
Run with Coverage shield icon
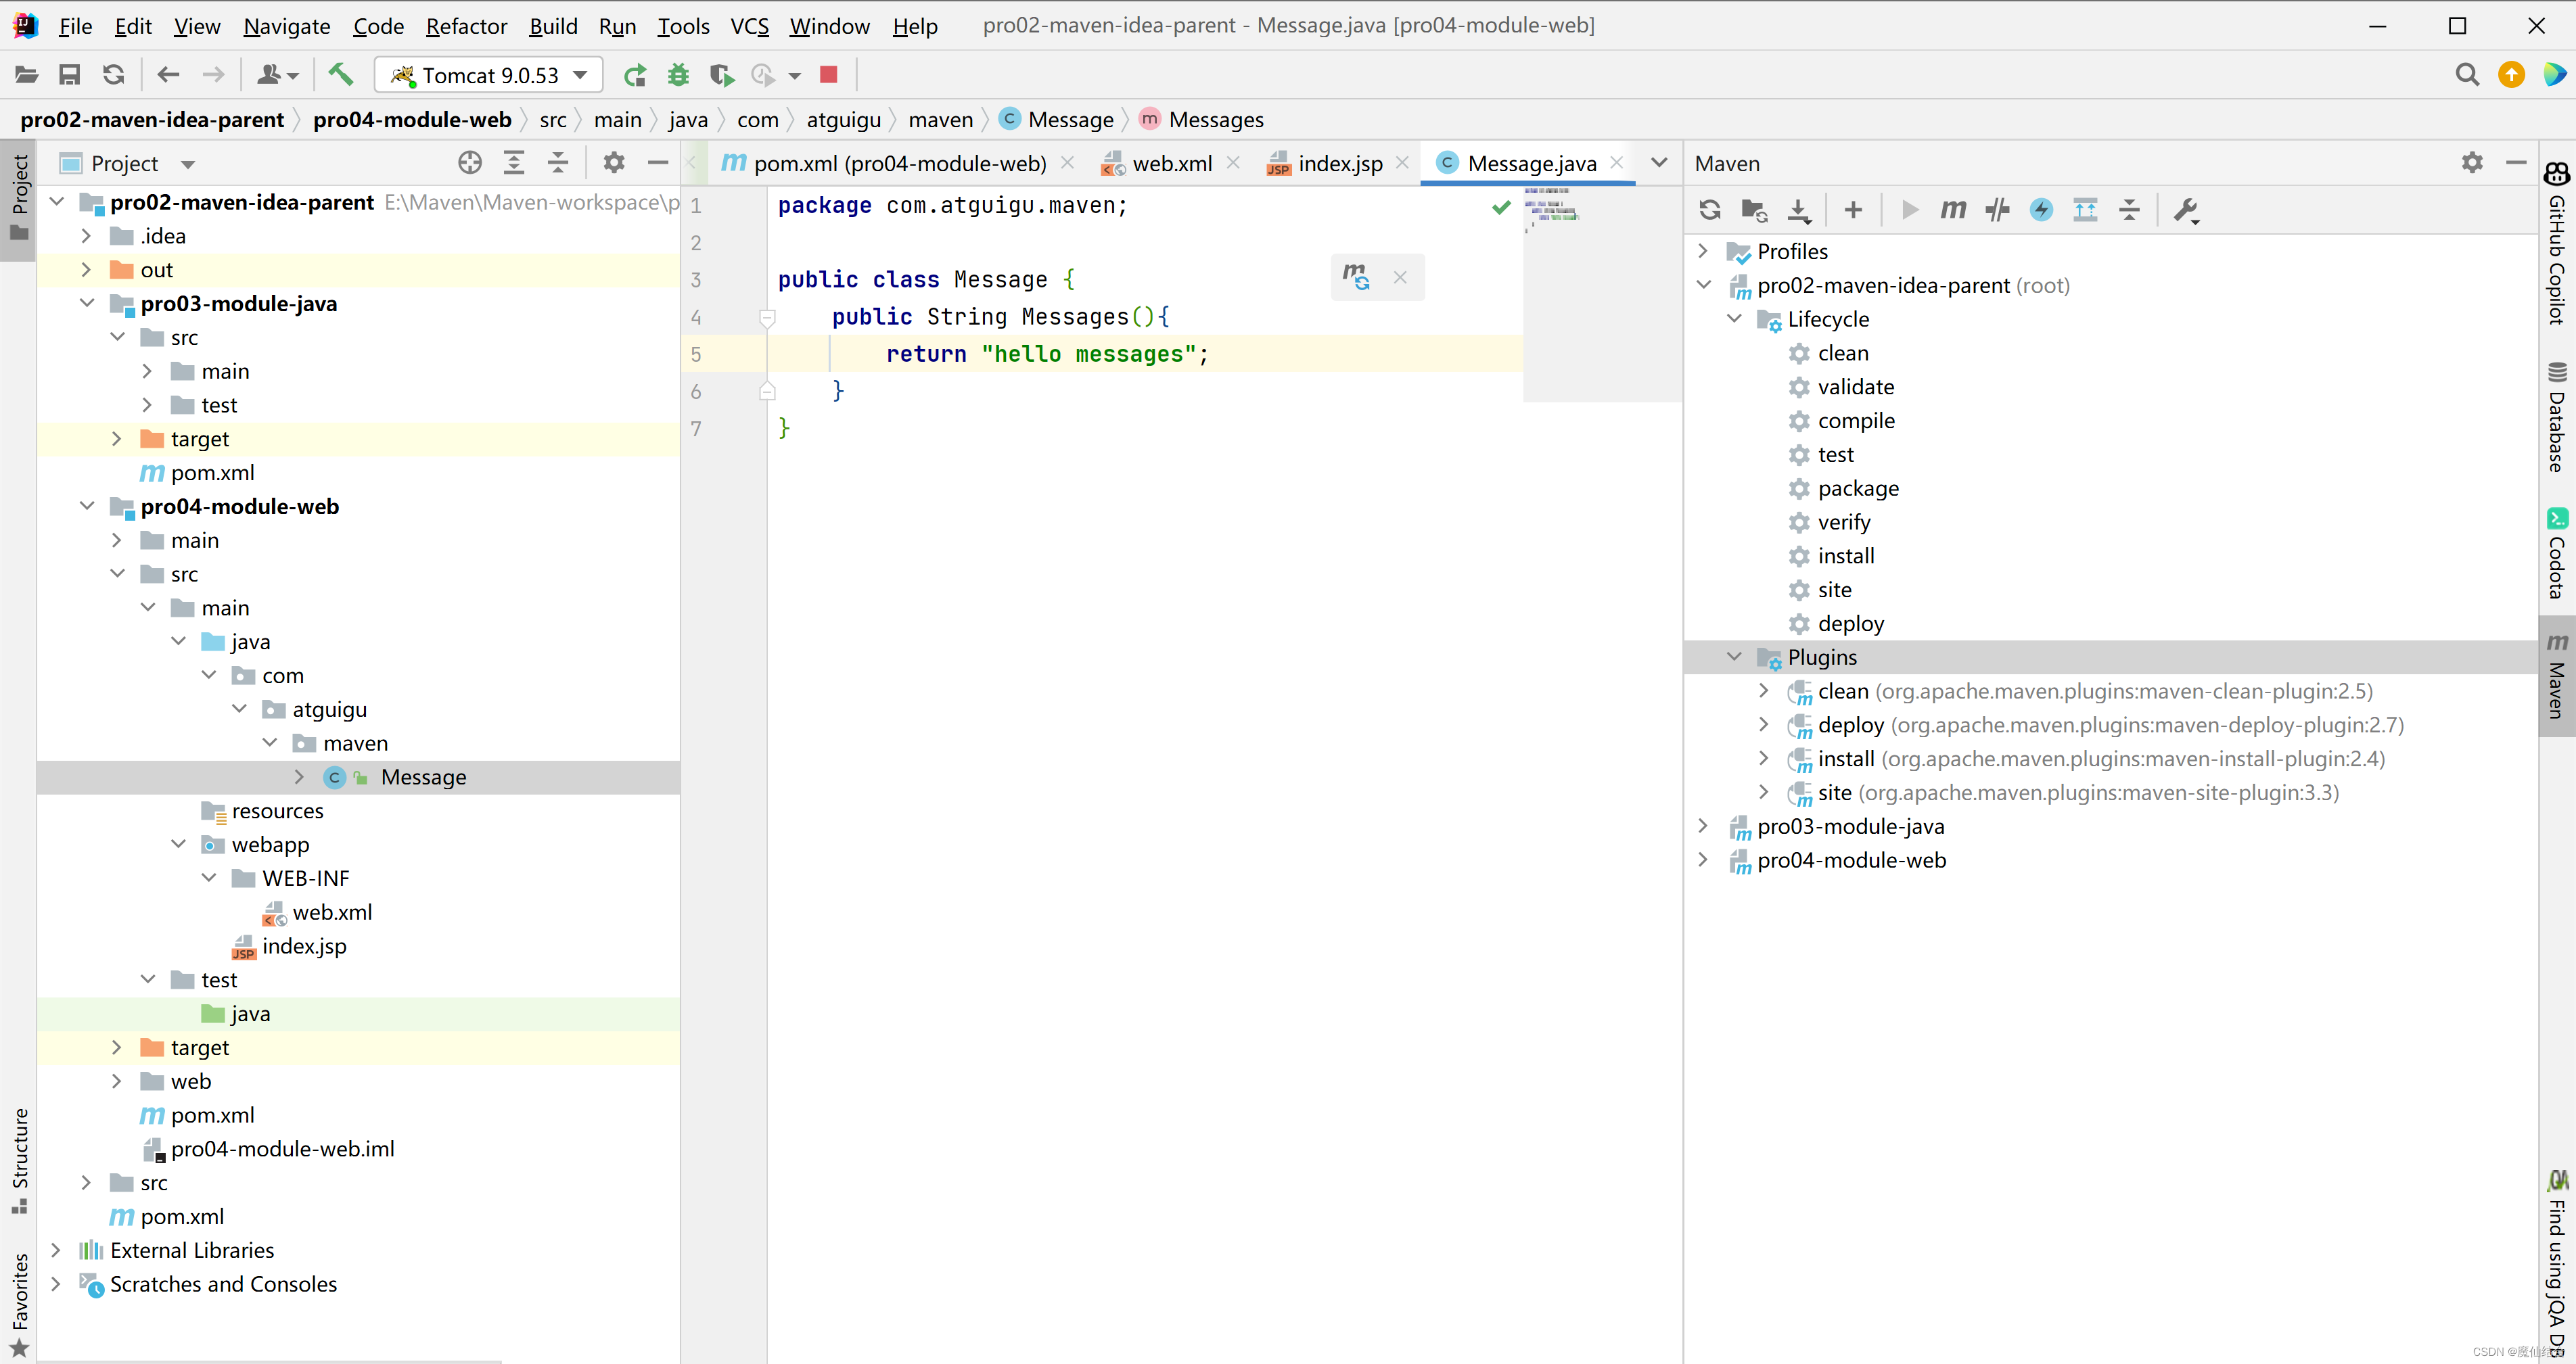tap(721, 75)
